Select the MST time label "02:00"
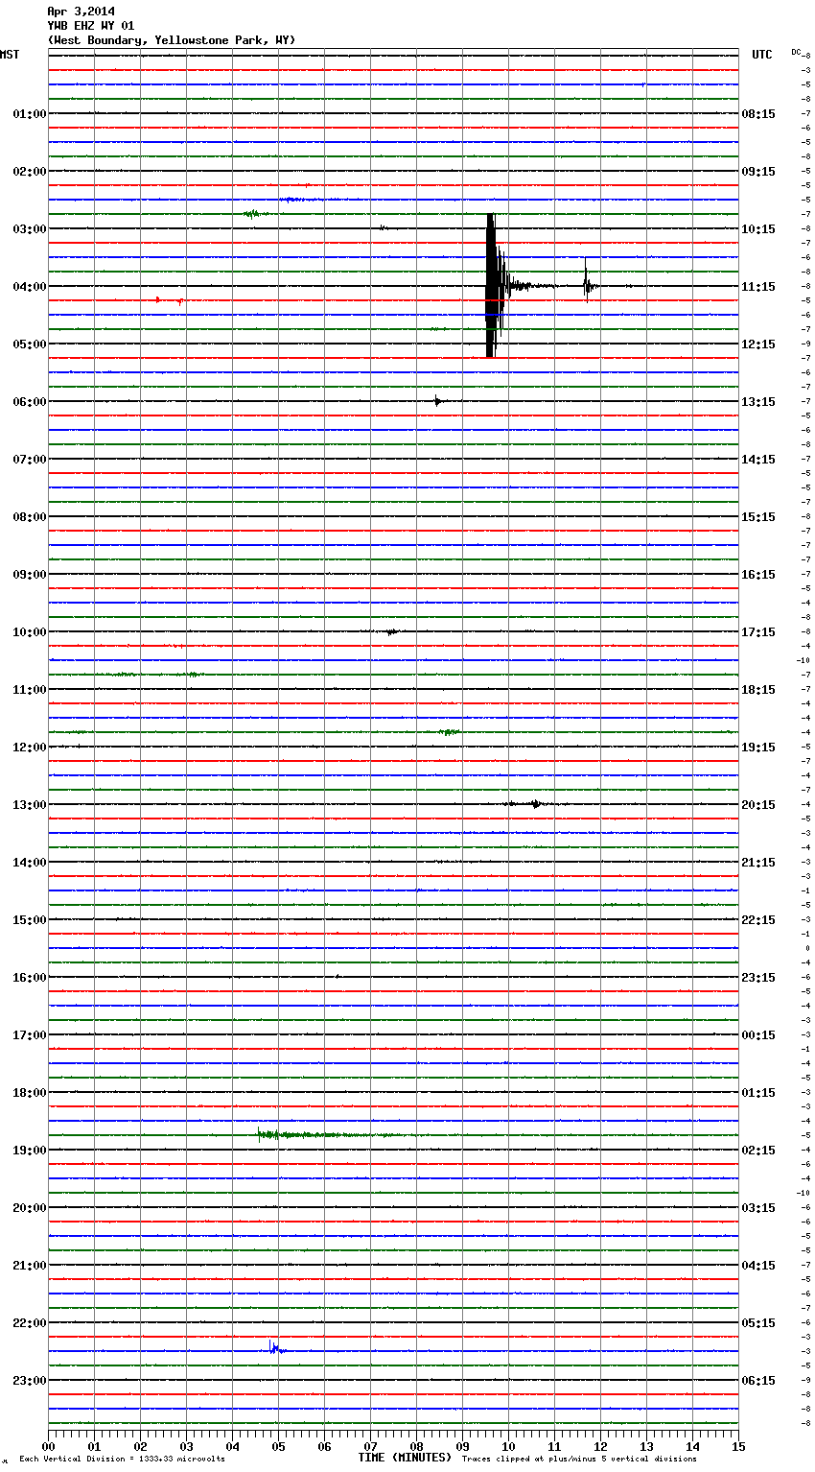The image size is (815, 1472). pyautogui.click(x=29, y=172)
